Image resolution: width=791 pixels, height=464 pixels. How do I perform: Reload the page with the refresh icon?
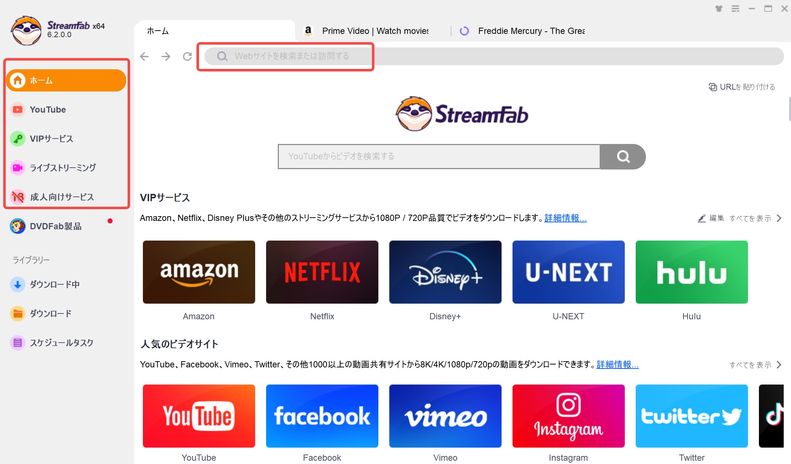tap(187, 56)
